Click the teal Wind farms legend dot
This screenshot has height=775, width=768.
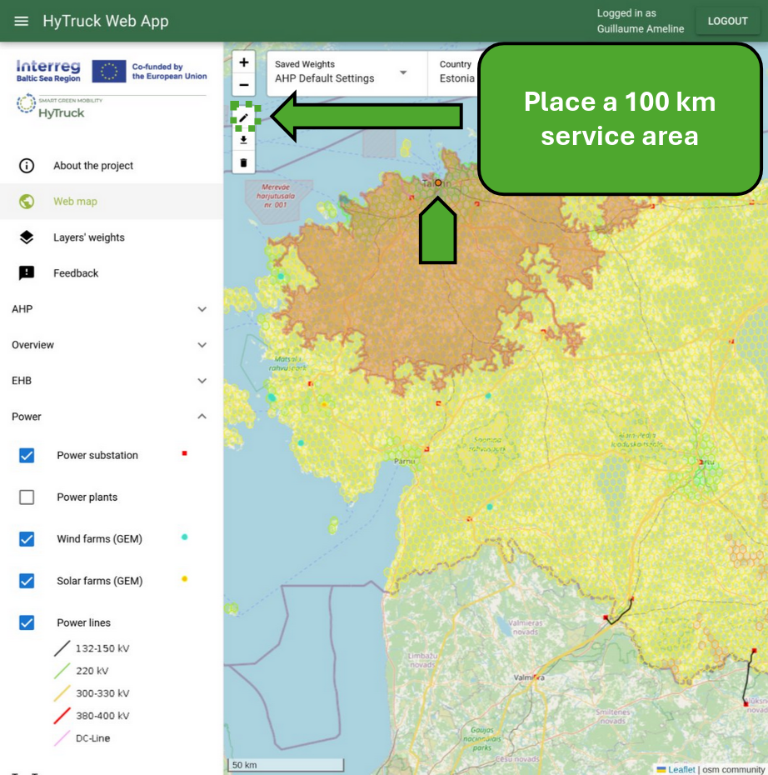point(184,537)
